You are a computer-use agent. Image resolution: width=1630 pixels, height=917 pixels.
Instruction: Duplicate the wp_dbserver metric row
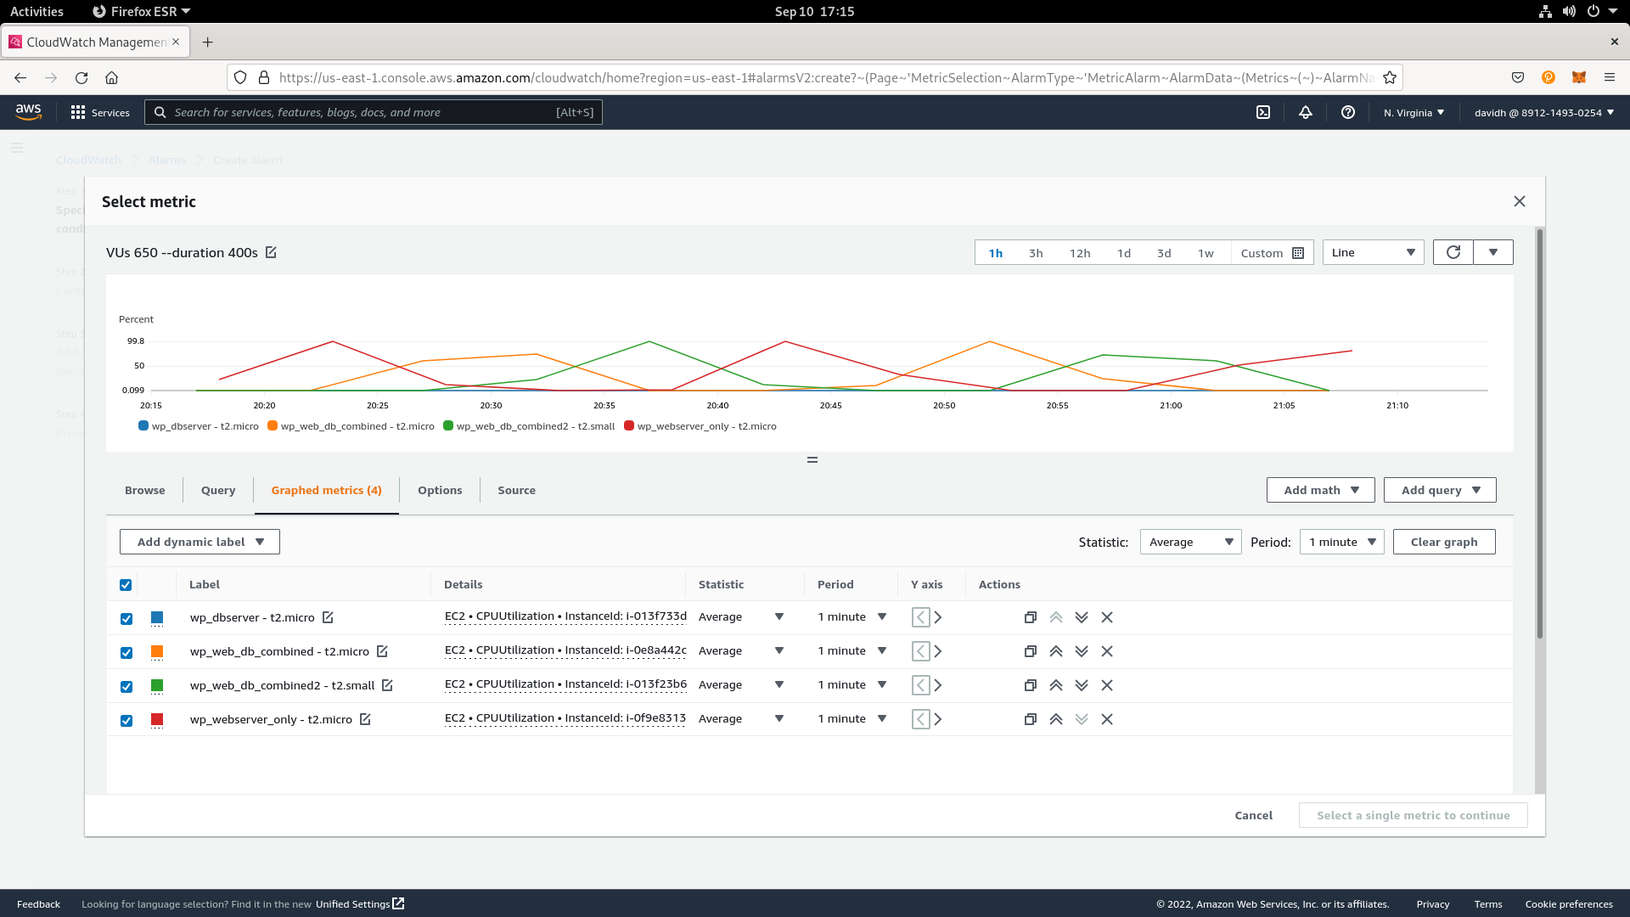pyautogui.click(x=1031, y=617)
